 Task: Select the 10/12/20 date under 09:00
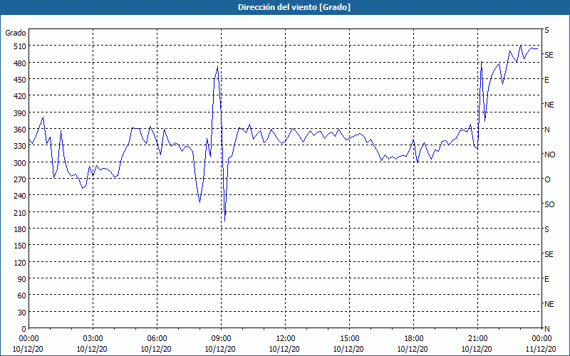(220, 349)
